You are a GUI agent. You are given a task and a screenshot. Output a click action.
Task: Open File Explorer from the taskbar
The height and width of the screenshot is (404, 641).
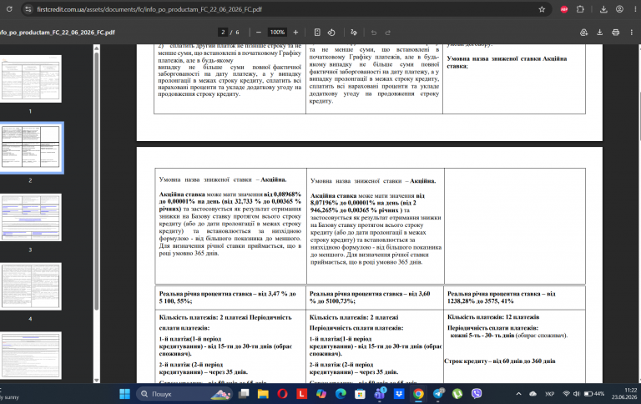pos(263,394)
